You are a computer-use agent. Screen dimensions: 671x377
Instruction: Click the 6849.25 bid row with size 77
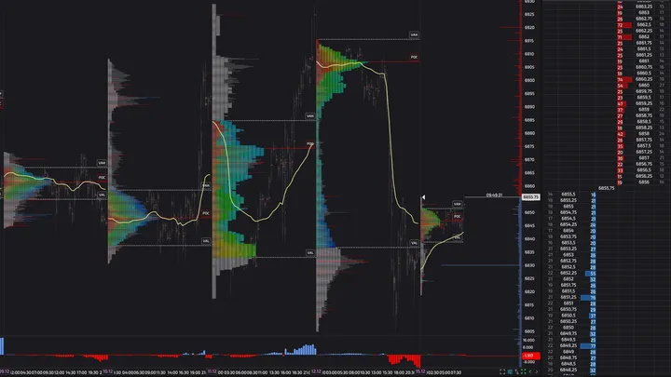[x=568, y=344]
